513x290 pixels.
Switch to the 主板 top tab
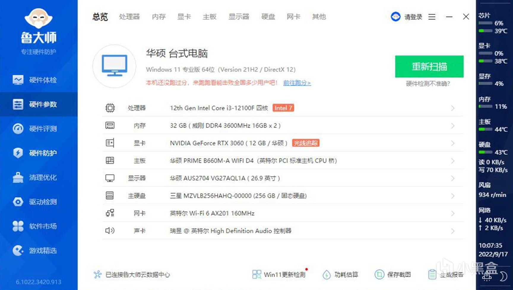pos(210,17)
